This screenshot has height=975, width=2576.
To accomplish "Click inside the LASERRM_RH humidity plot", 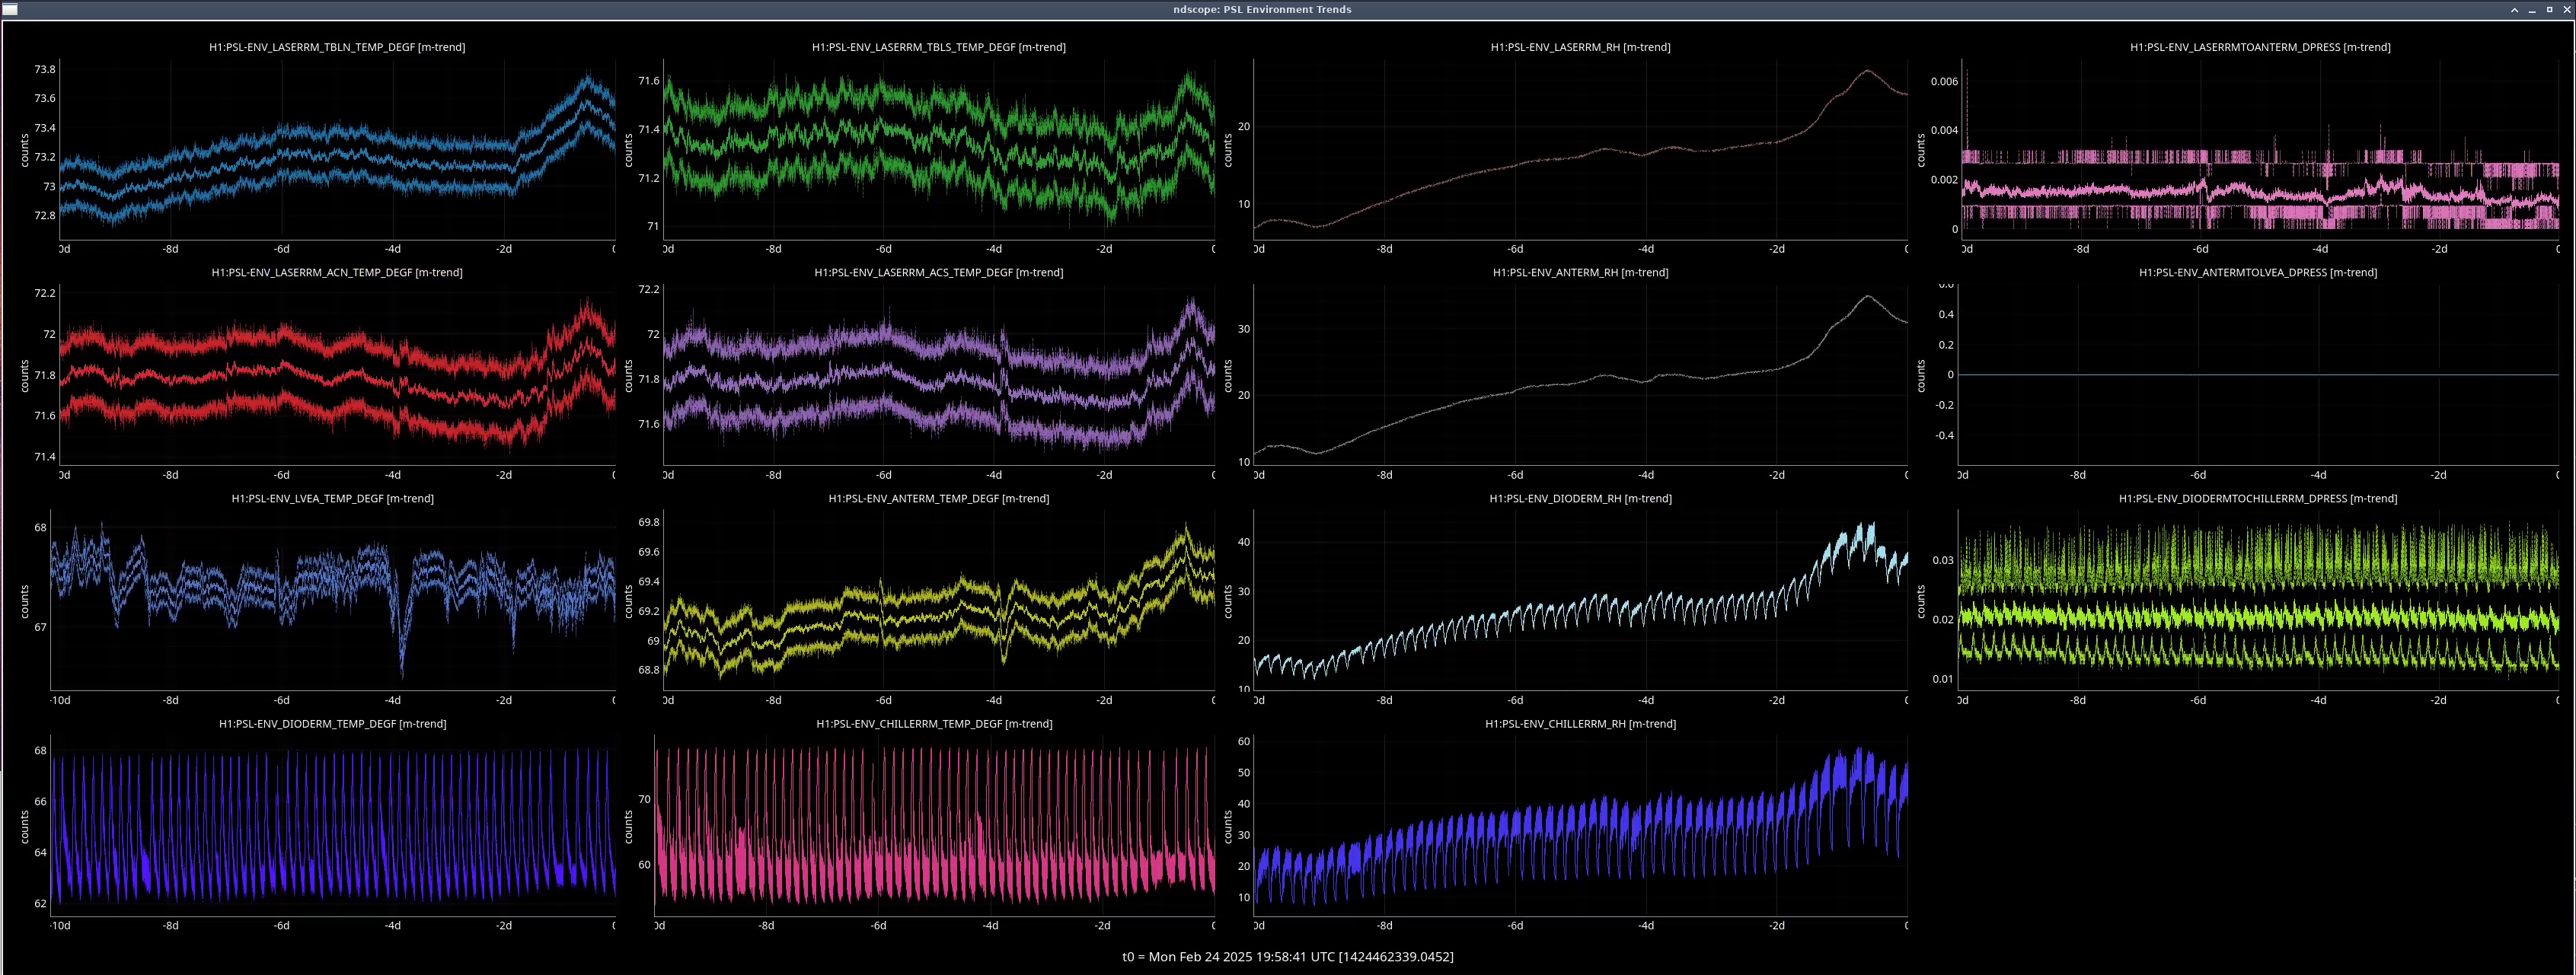I will [1580, 149].
